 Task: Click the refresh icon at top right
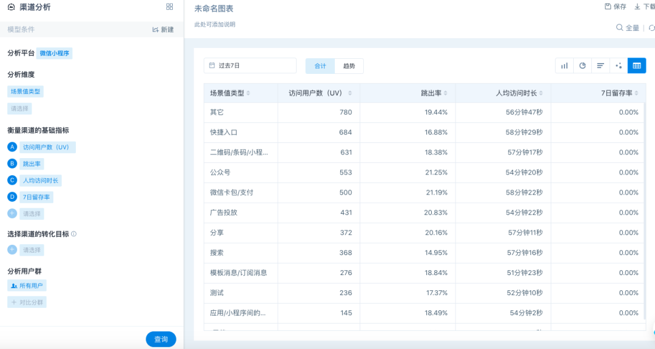click(651, 28)
